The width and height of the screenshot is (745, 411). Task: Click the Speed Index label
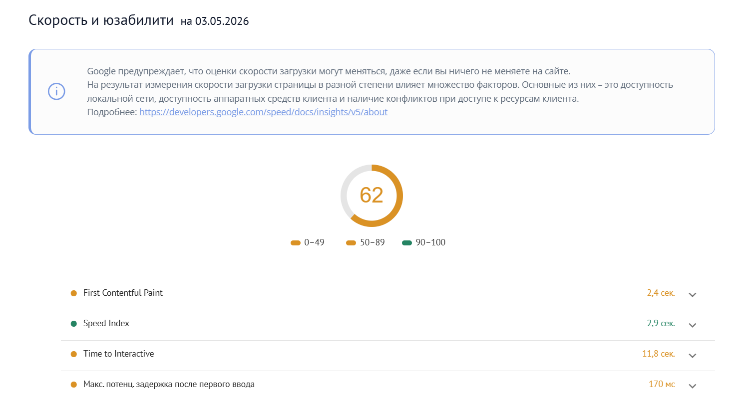pyautogui.click(x=106, y=323)
